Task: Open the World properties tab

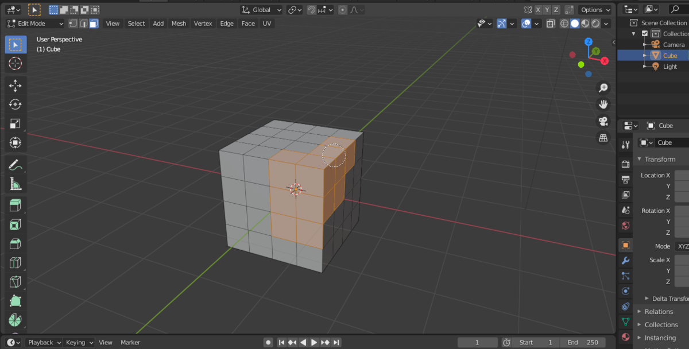Action: click(625, 226)
